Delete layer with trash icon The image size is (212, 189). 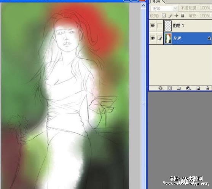pyautogui.click(x=207, y=88)
